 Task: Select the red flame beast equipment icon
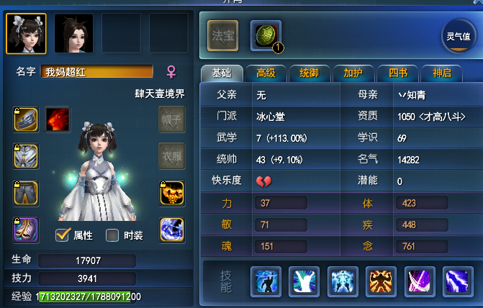(x=58, y=119)
